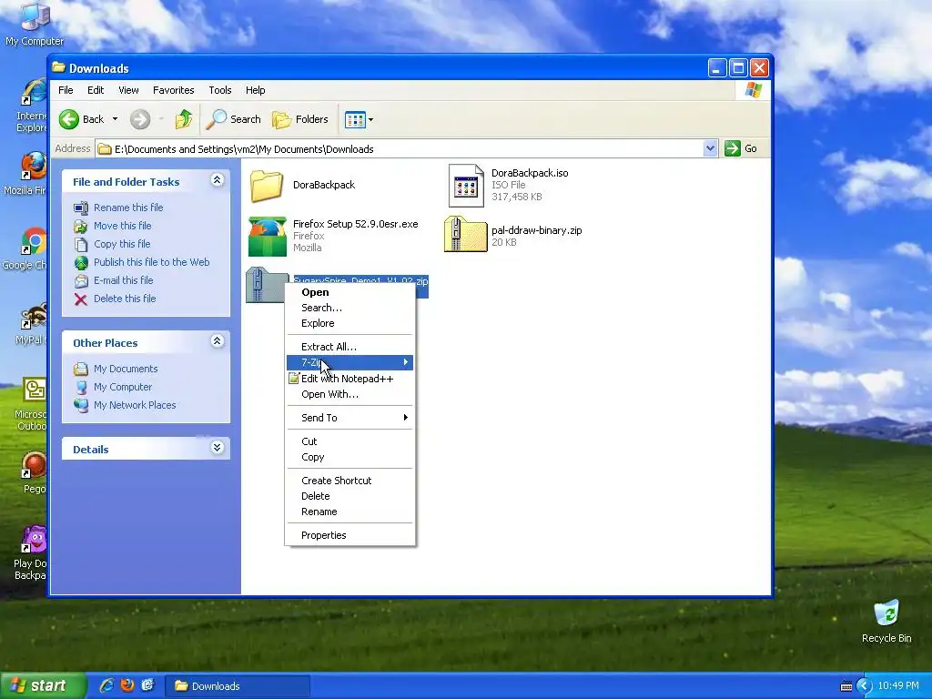Choose Open With... in the context menu

349,395
